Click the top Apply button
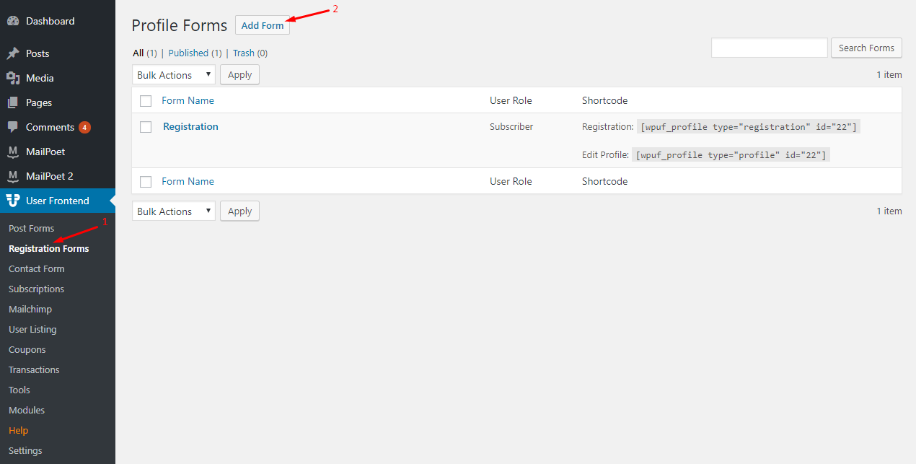 click(239, 75)
